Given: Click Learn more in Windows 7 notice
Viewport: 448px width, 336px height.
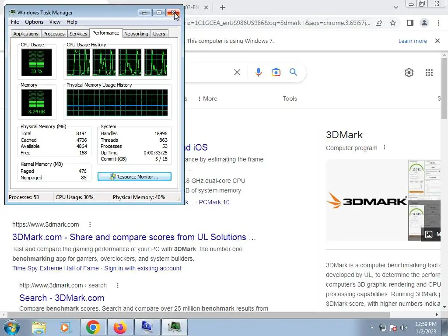Looking at the screenshot, I should [413, 41].
